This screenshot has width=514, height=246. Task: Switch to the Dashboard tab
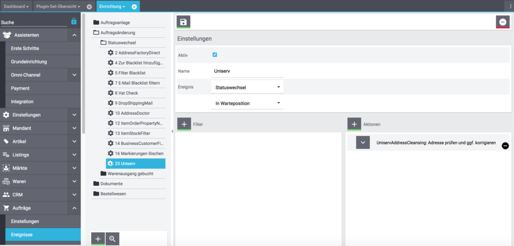point(16,6)
